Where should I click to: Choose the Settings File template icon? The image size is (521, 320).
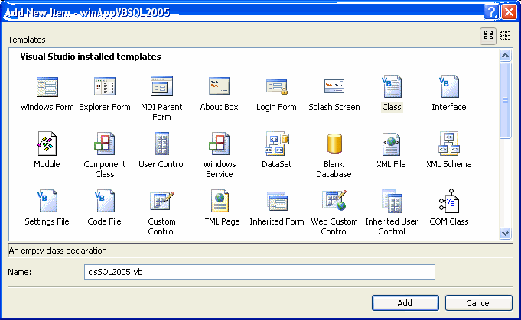47,201
